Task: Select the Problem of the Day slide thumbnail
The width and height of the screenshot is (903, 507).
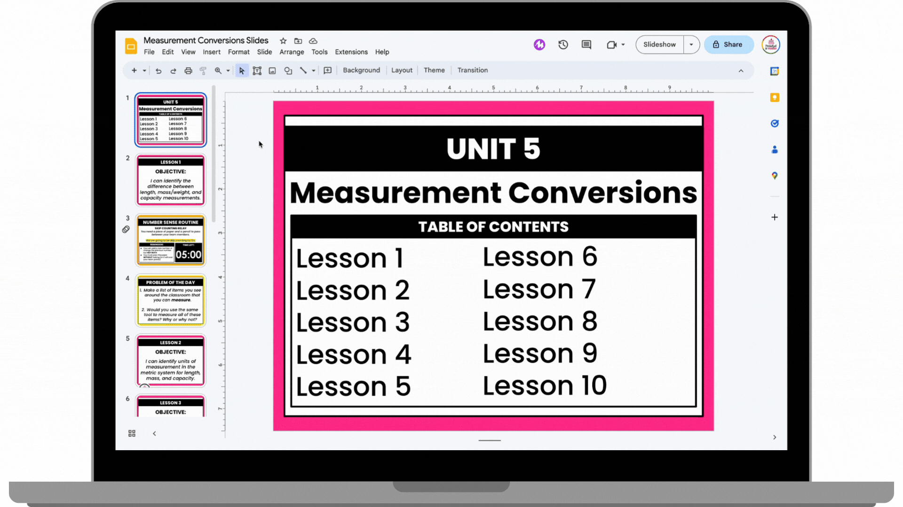Action: click(171, 300)
